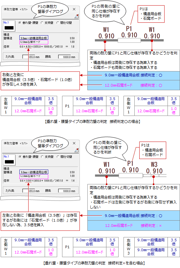Select 9.0mm一級構造用合板 entry in the 倍率 1.4 dialog

tap(34, 172)
